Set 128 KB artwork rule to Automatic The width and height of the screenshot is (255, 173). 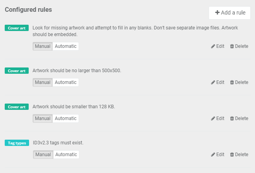pos(66,118)
